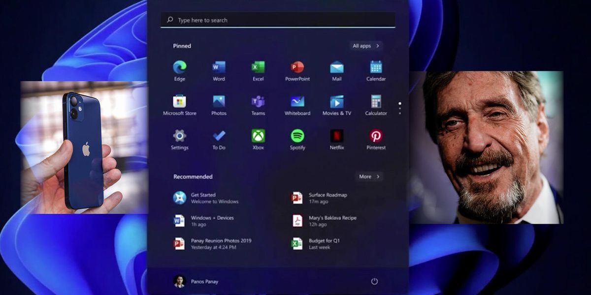Click the power button icon
The height and width of the screenshot is (295, 591).
pos(374,282)
